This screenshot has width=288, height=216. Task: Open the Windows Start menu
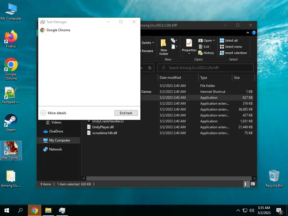tap(7, 210)
